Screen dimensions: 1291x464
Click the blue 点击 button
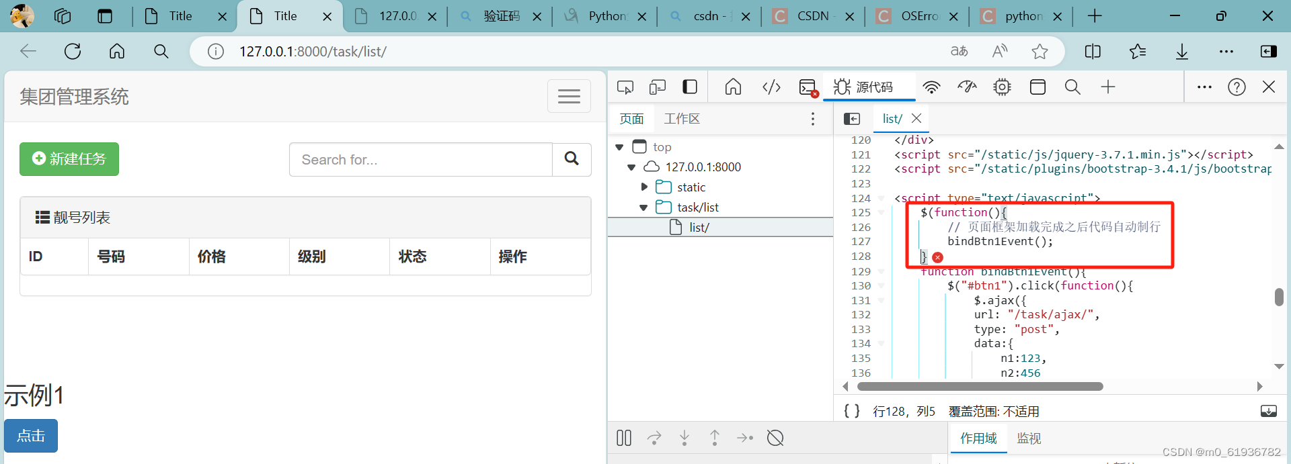click(31, 436)
